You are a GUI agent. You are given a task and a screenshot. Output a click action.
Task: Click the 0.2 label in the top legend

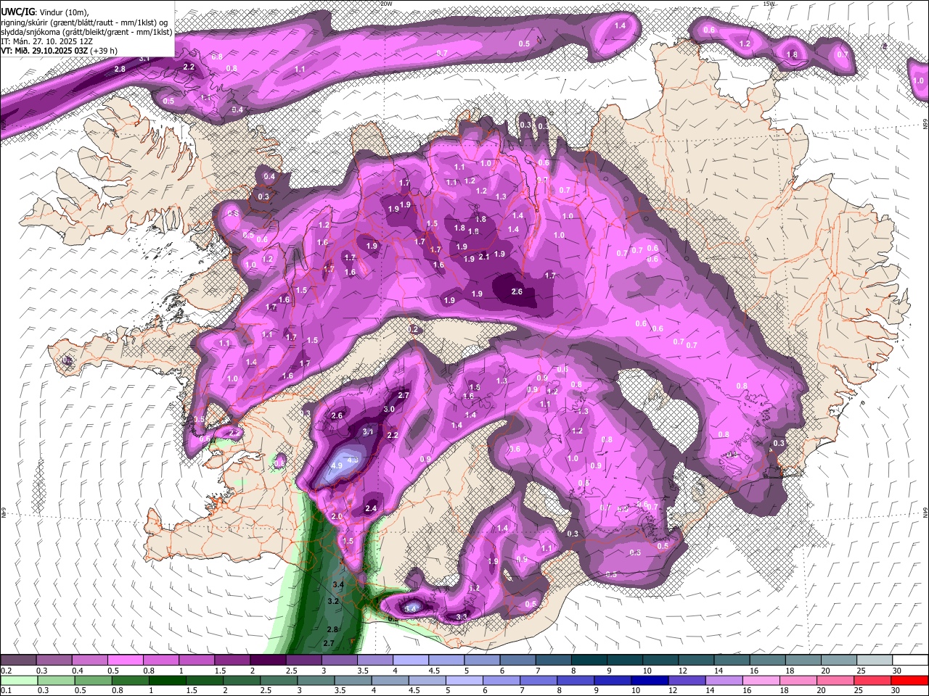(6, 671)
